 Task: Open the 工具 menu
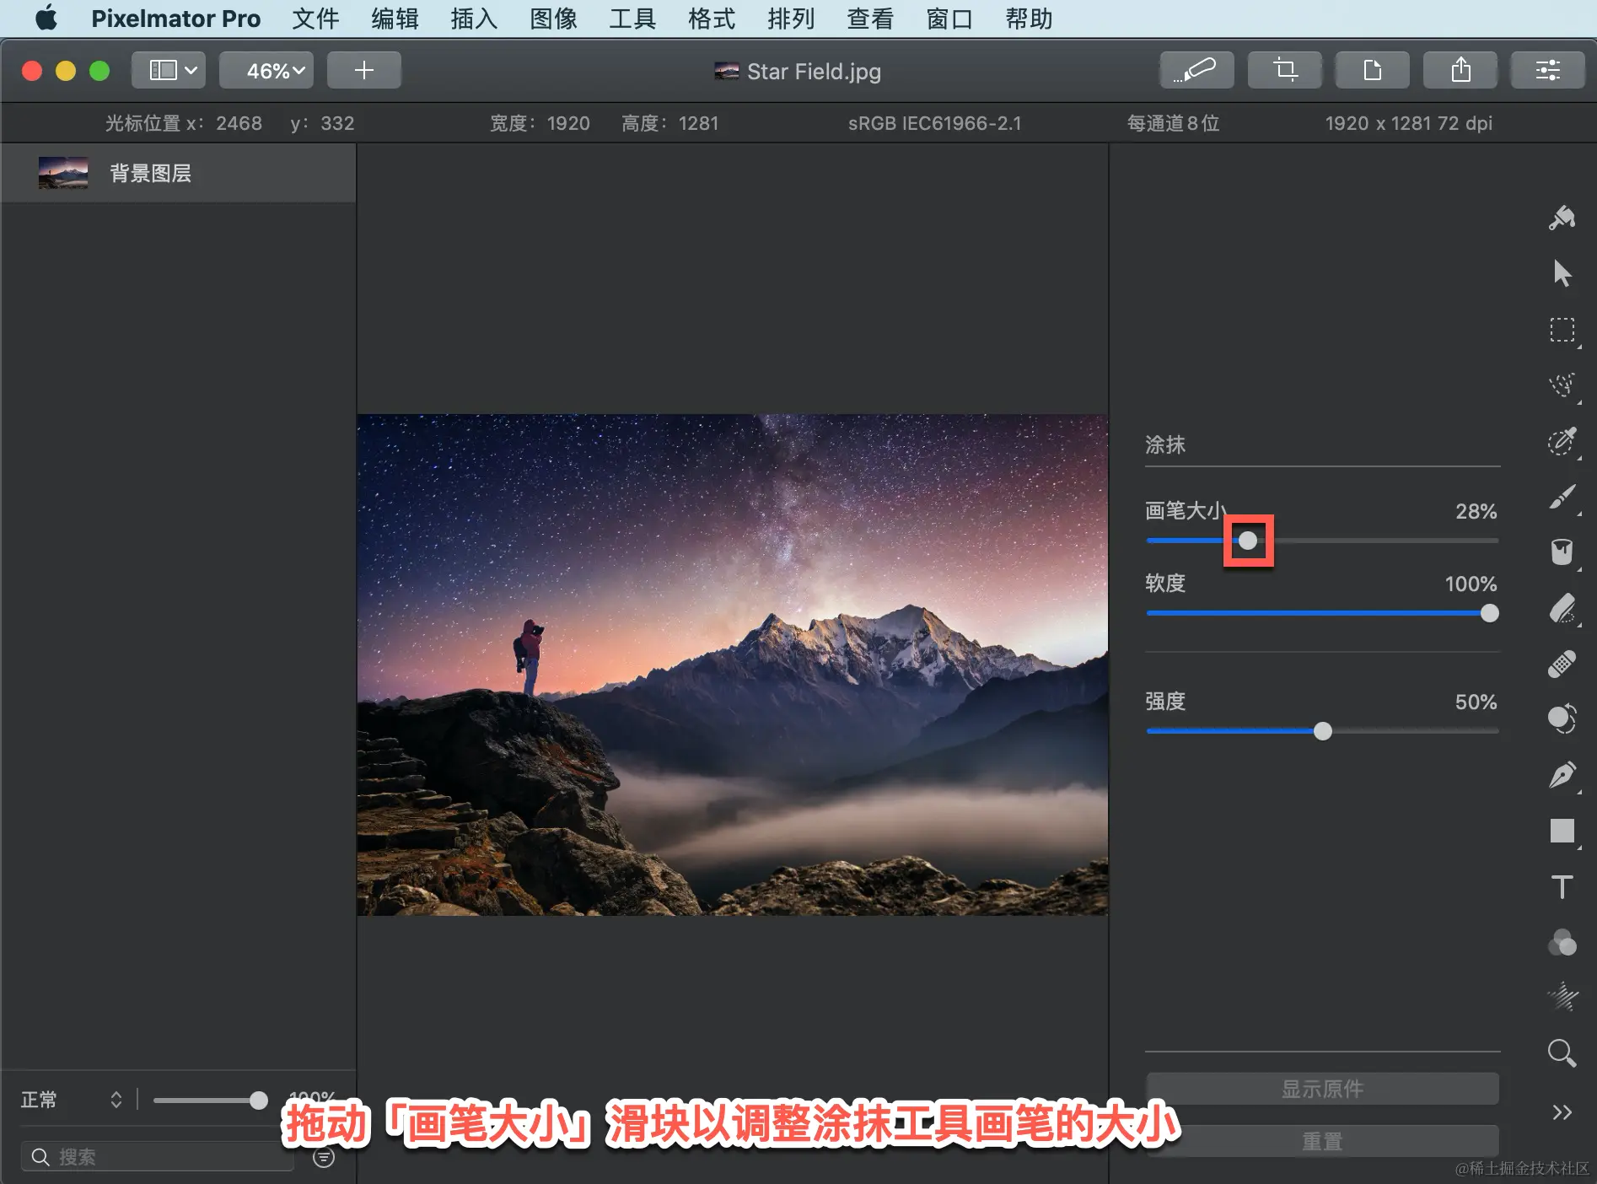point(632,19)
